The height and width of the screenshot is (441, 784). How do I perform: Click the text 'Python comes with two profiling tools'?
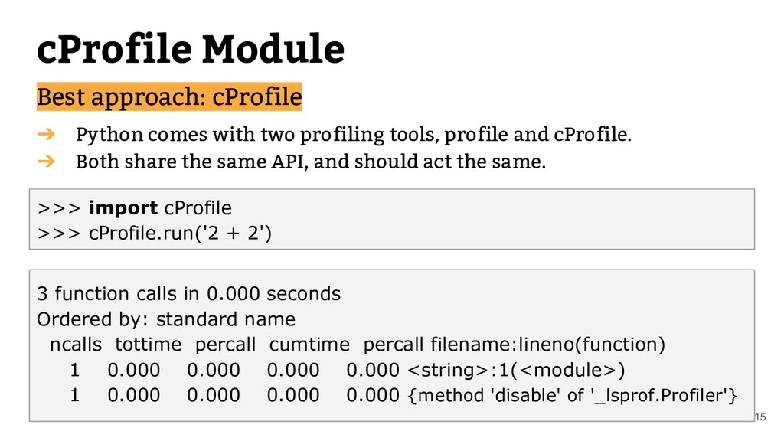click(x=257, y=135)
